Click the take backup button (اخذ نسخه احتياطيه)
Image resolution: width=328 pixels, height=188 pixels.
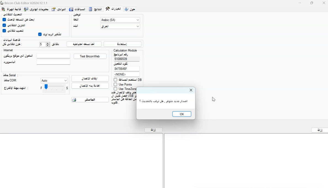point(84,44)
